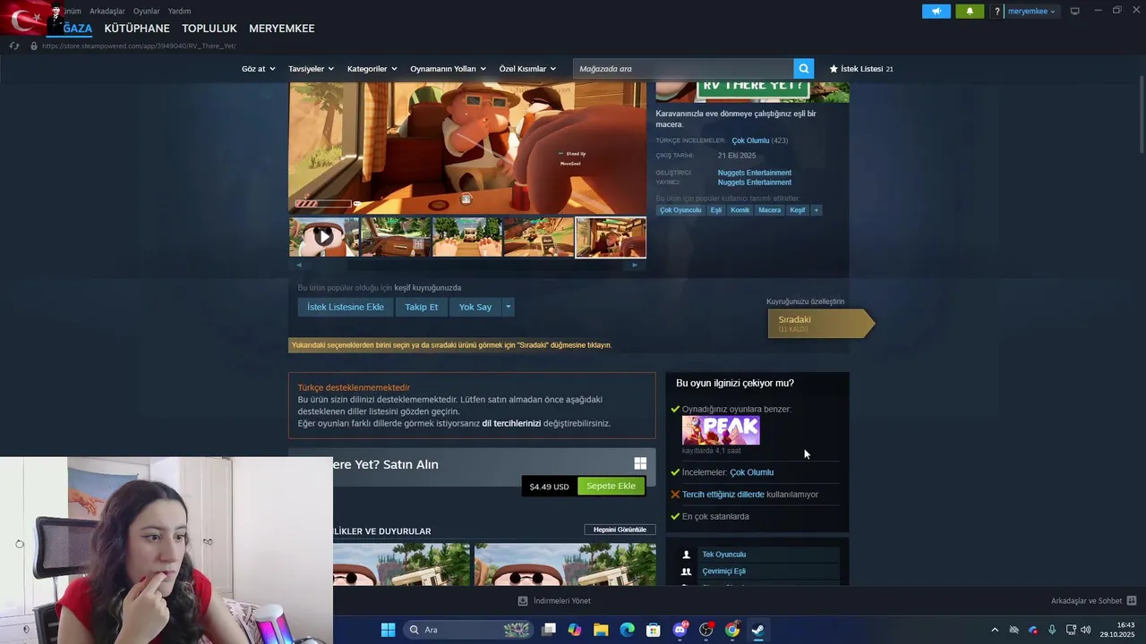Image resolution: width=1146 pixels, height=644 pixels.
Task: Launch Microsoft Edge from taskbar
Action: (627, 630)
